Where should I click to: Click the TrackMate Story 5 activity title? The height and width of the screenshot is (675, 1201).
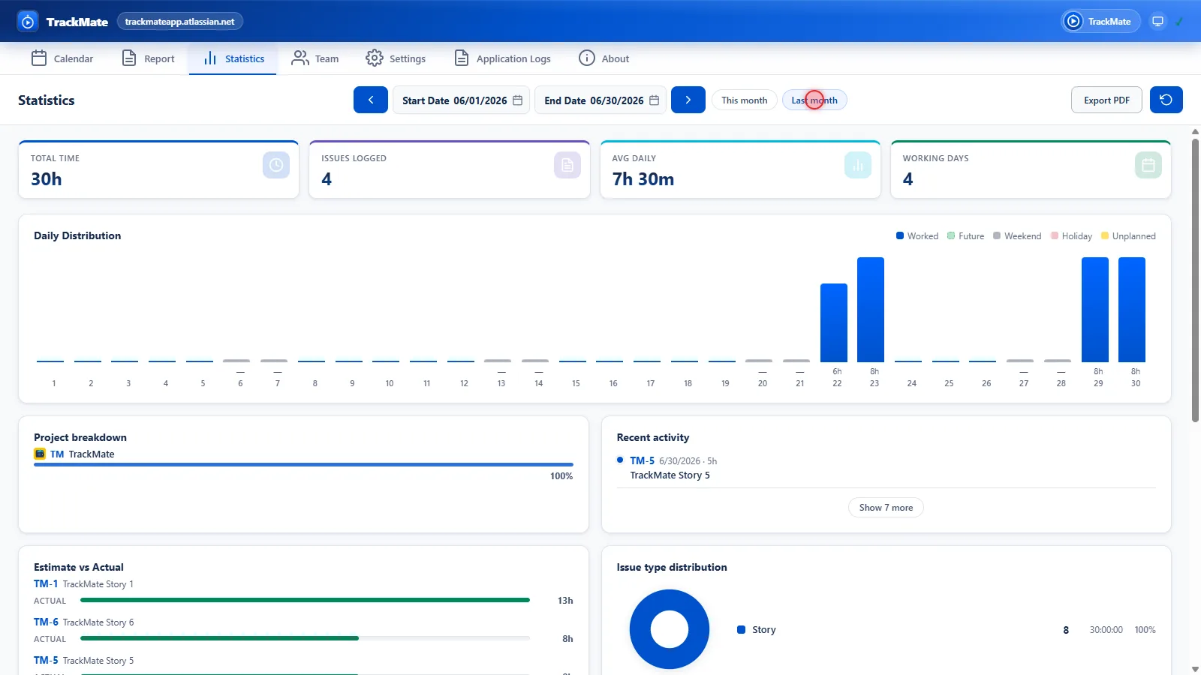(x=670, y=475)
